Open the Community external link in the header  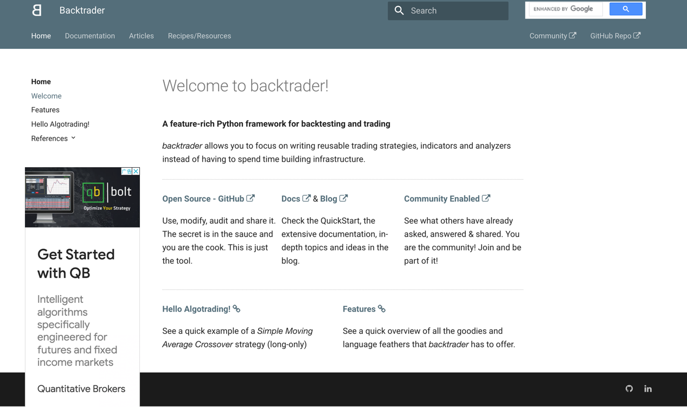tap(553, 36)
